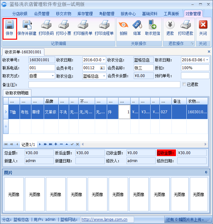The width and height of the screenshot is (213, 224).
Task: Expand the 取衣方式 dropdown
Action: point(53,76)
